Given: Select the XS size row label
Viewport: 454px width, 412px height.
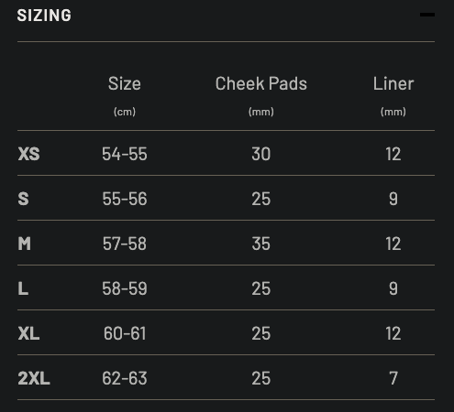Looking at the screenshot, I should click(28, 154).
